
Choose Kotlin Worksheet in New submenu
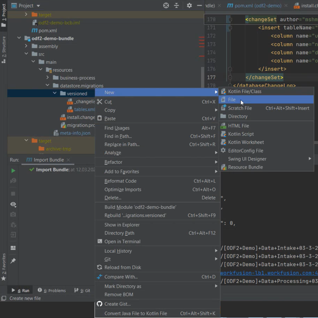pyautogui.click(x=266, y=142)
